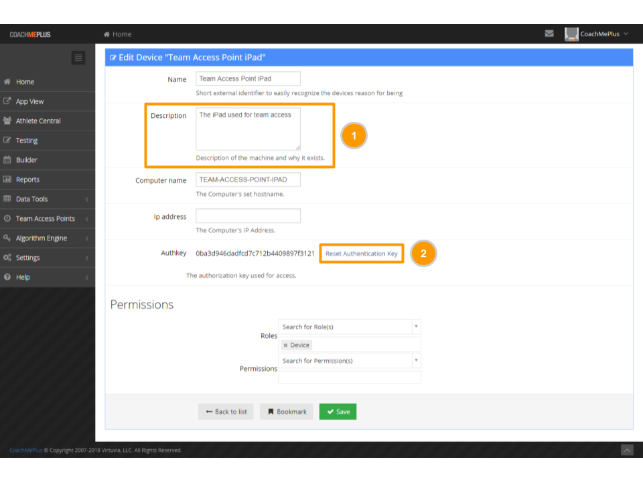This screenshot has height=482, width=643.
Task: Click the Permissions dropdown arrow
Action: 416,361
